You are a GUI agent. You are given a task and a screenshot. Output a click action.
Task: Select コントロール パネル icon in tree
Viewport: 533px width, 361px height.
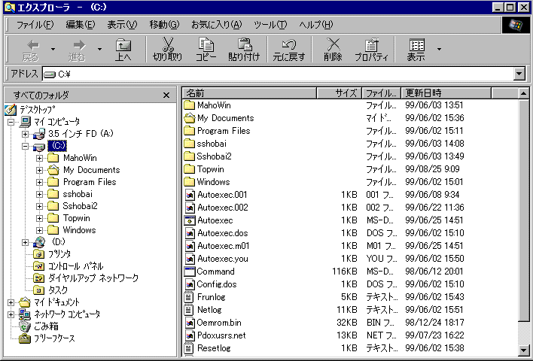tap(38, 266)
